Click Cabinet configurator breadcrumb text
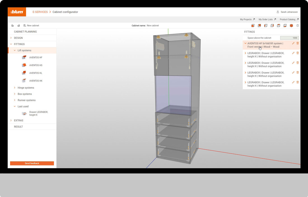This screenshot has width=308, height=197. (x=65, y=12)
